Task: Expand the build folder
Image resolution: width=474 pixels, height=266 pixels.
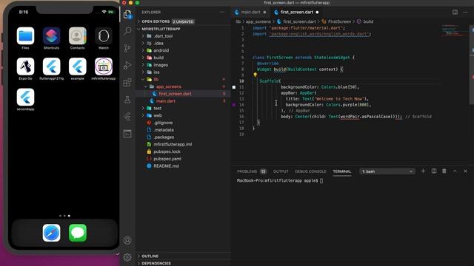Action: pyautogui.click(x=183, y=58)
